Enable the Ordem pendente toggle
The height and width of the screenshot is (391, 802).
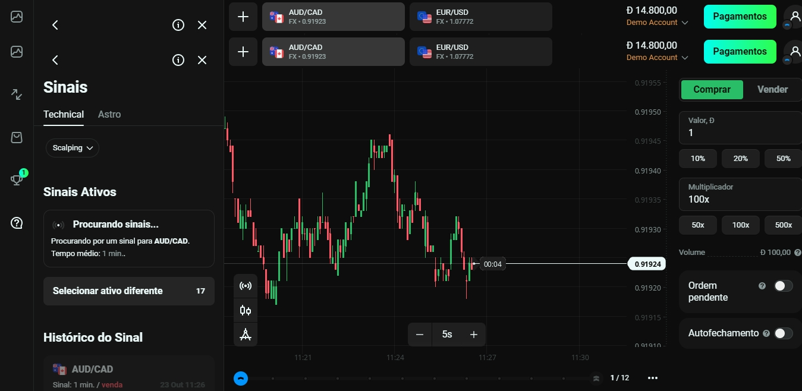click(x=782, y=286)
